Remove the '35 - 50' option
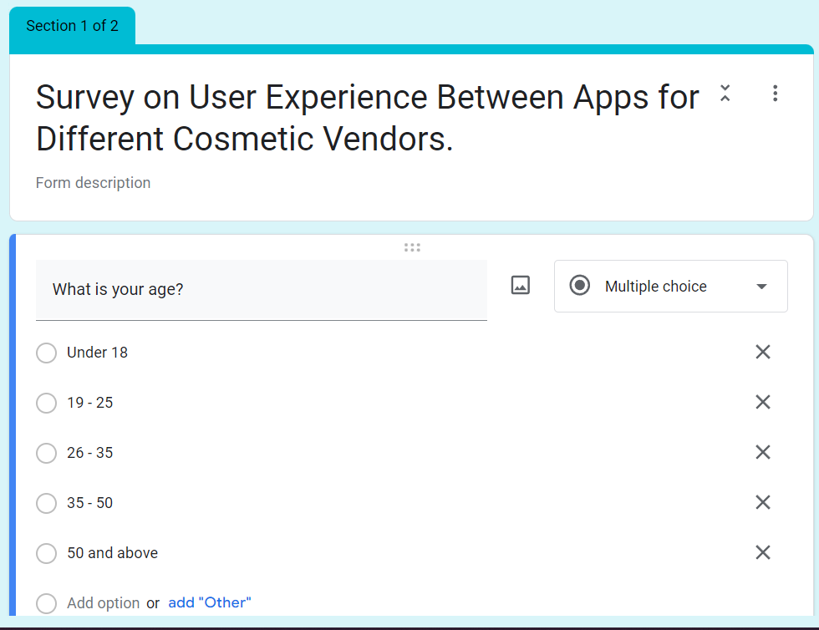This screenshot has width=819, height=630. click(x=763, y=502)
